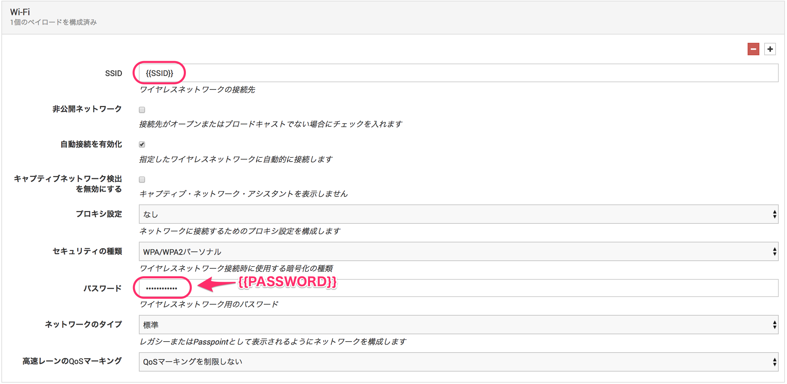Expand the QoSマーキングを制限しない dropdown

tap(458, 362)
